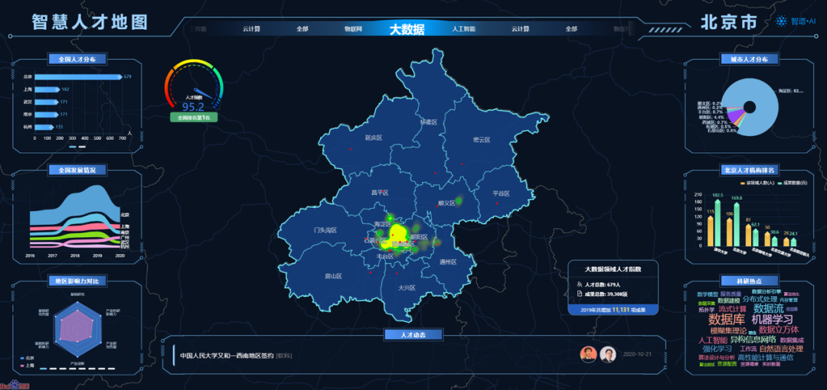Open the 中国人民大学又和一西南地区签约 news item
The width and height of the screenshot is (827, 390).
pyautogui.click(x=226, y=356)
